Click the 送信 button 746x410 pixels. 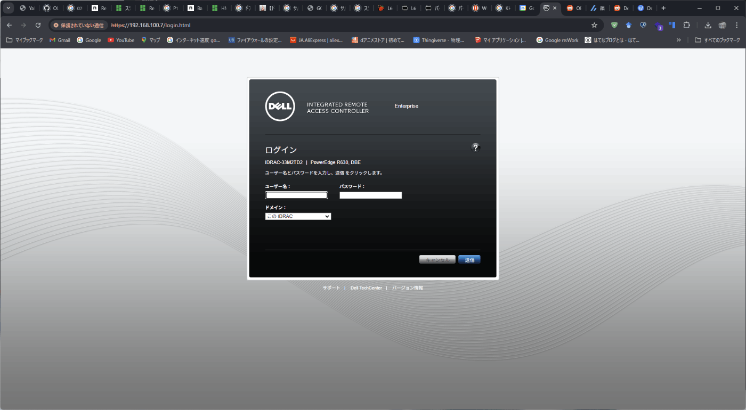469,260
